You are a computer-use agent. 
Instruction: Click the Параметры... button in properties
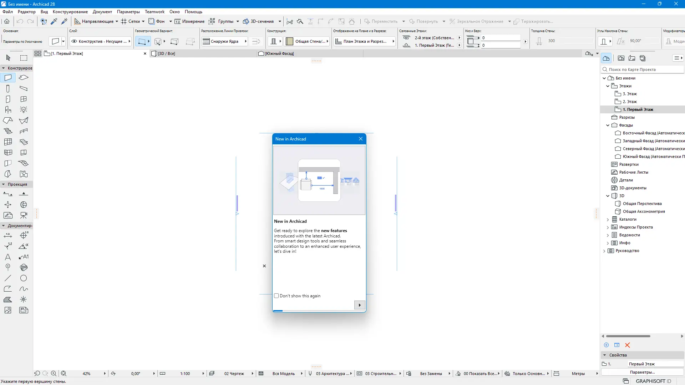click(642, 372)
